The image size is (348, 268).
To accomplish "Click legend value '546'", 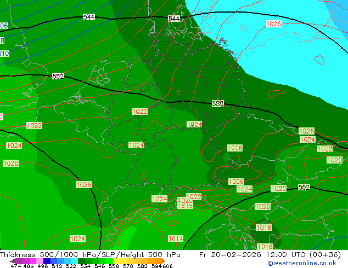I will pyautogui.click(x=99, y=266).
